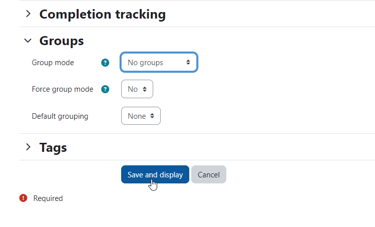Click the Groups heading text
The height and width of the screenshot is (227, 375).
tap(62, 41)
